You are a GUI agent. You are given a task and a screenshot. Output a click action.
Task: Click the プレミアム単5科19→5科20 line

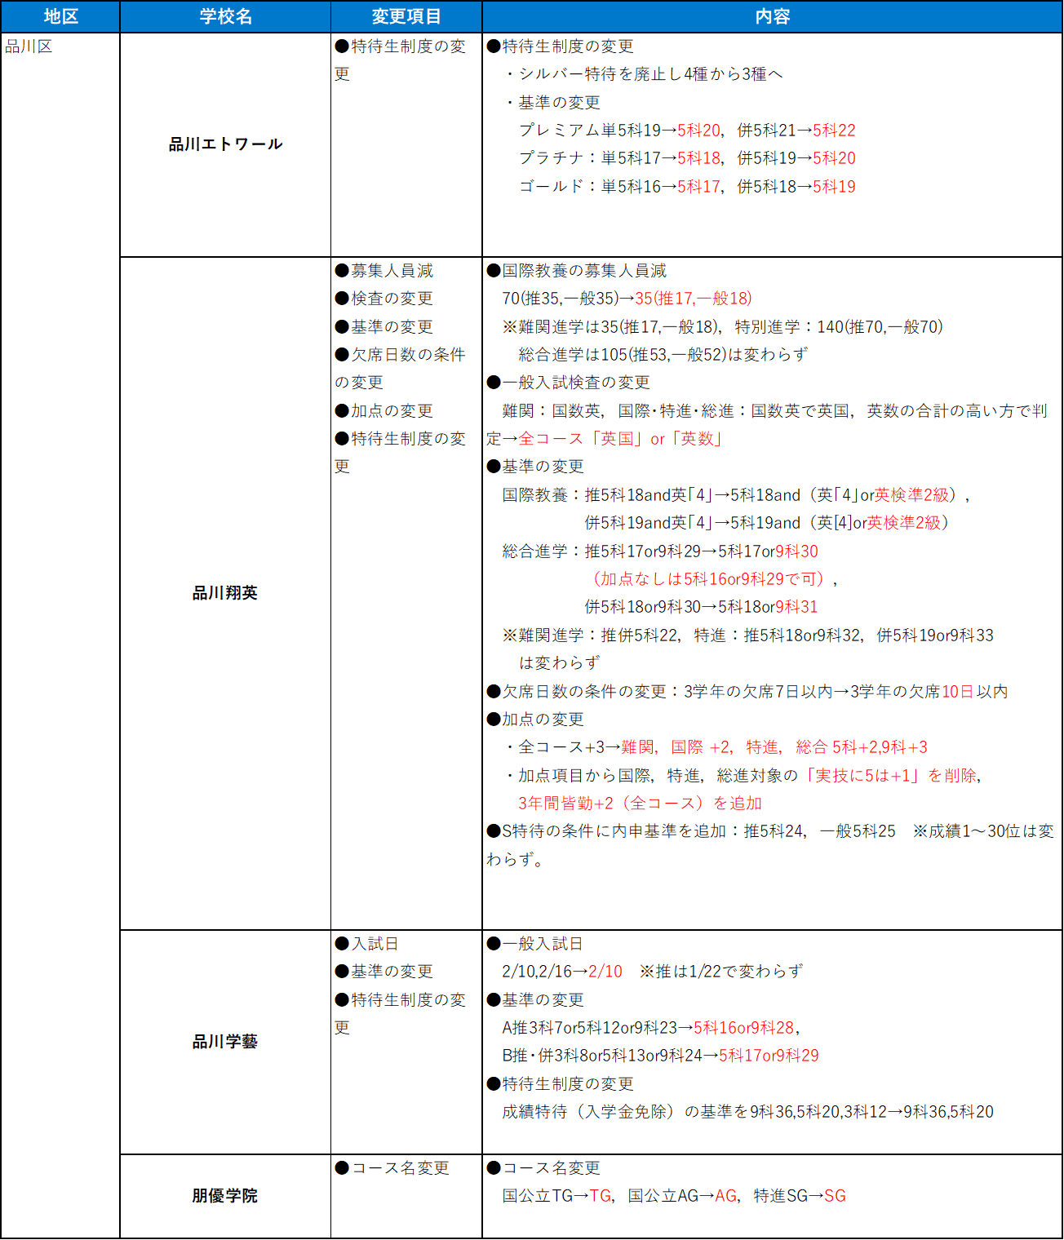coord(687,131)
